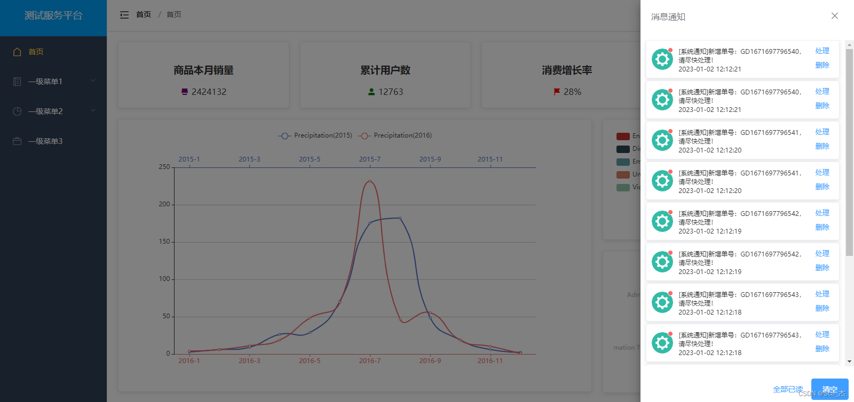Open the 一级菜单3 menu entry
Image resolution: width=854 pixels, height=402 pixels.
(x=53, y=141)
